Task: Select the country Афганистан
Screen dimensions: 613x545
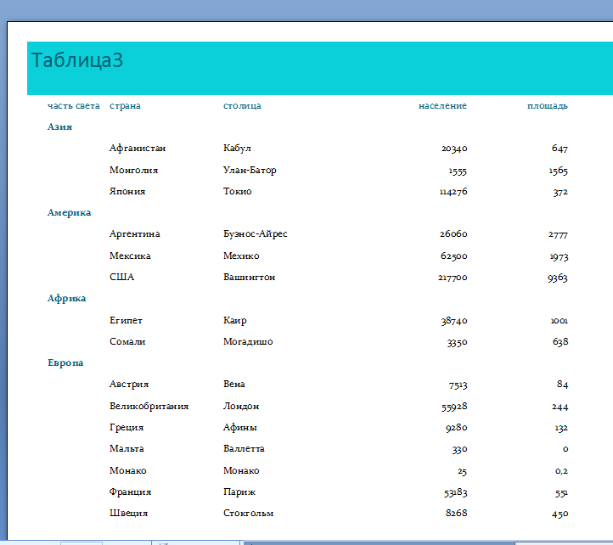Action: (138, 149)
